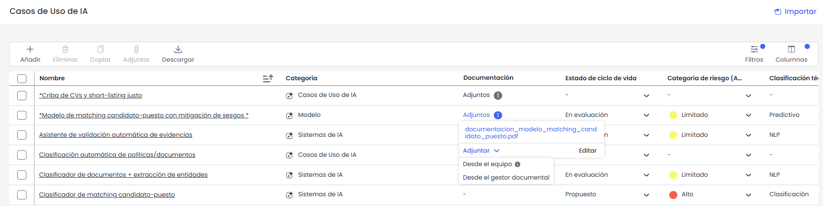Screen dimensions: 823x206
Task: Expand the Adjuntar chevron in the popup
Action: click(x=497, y=151)
